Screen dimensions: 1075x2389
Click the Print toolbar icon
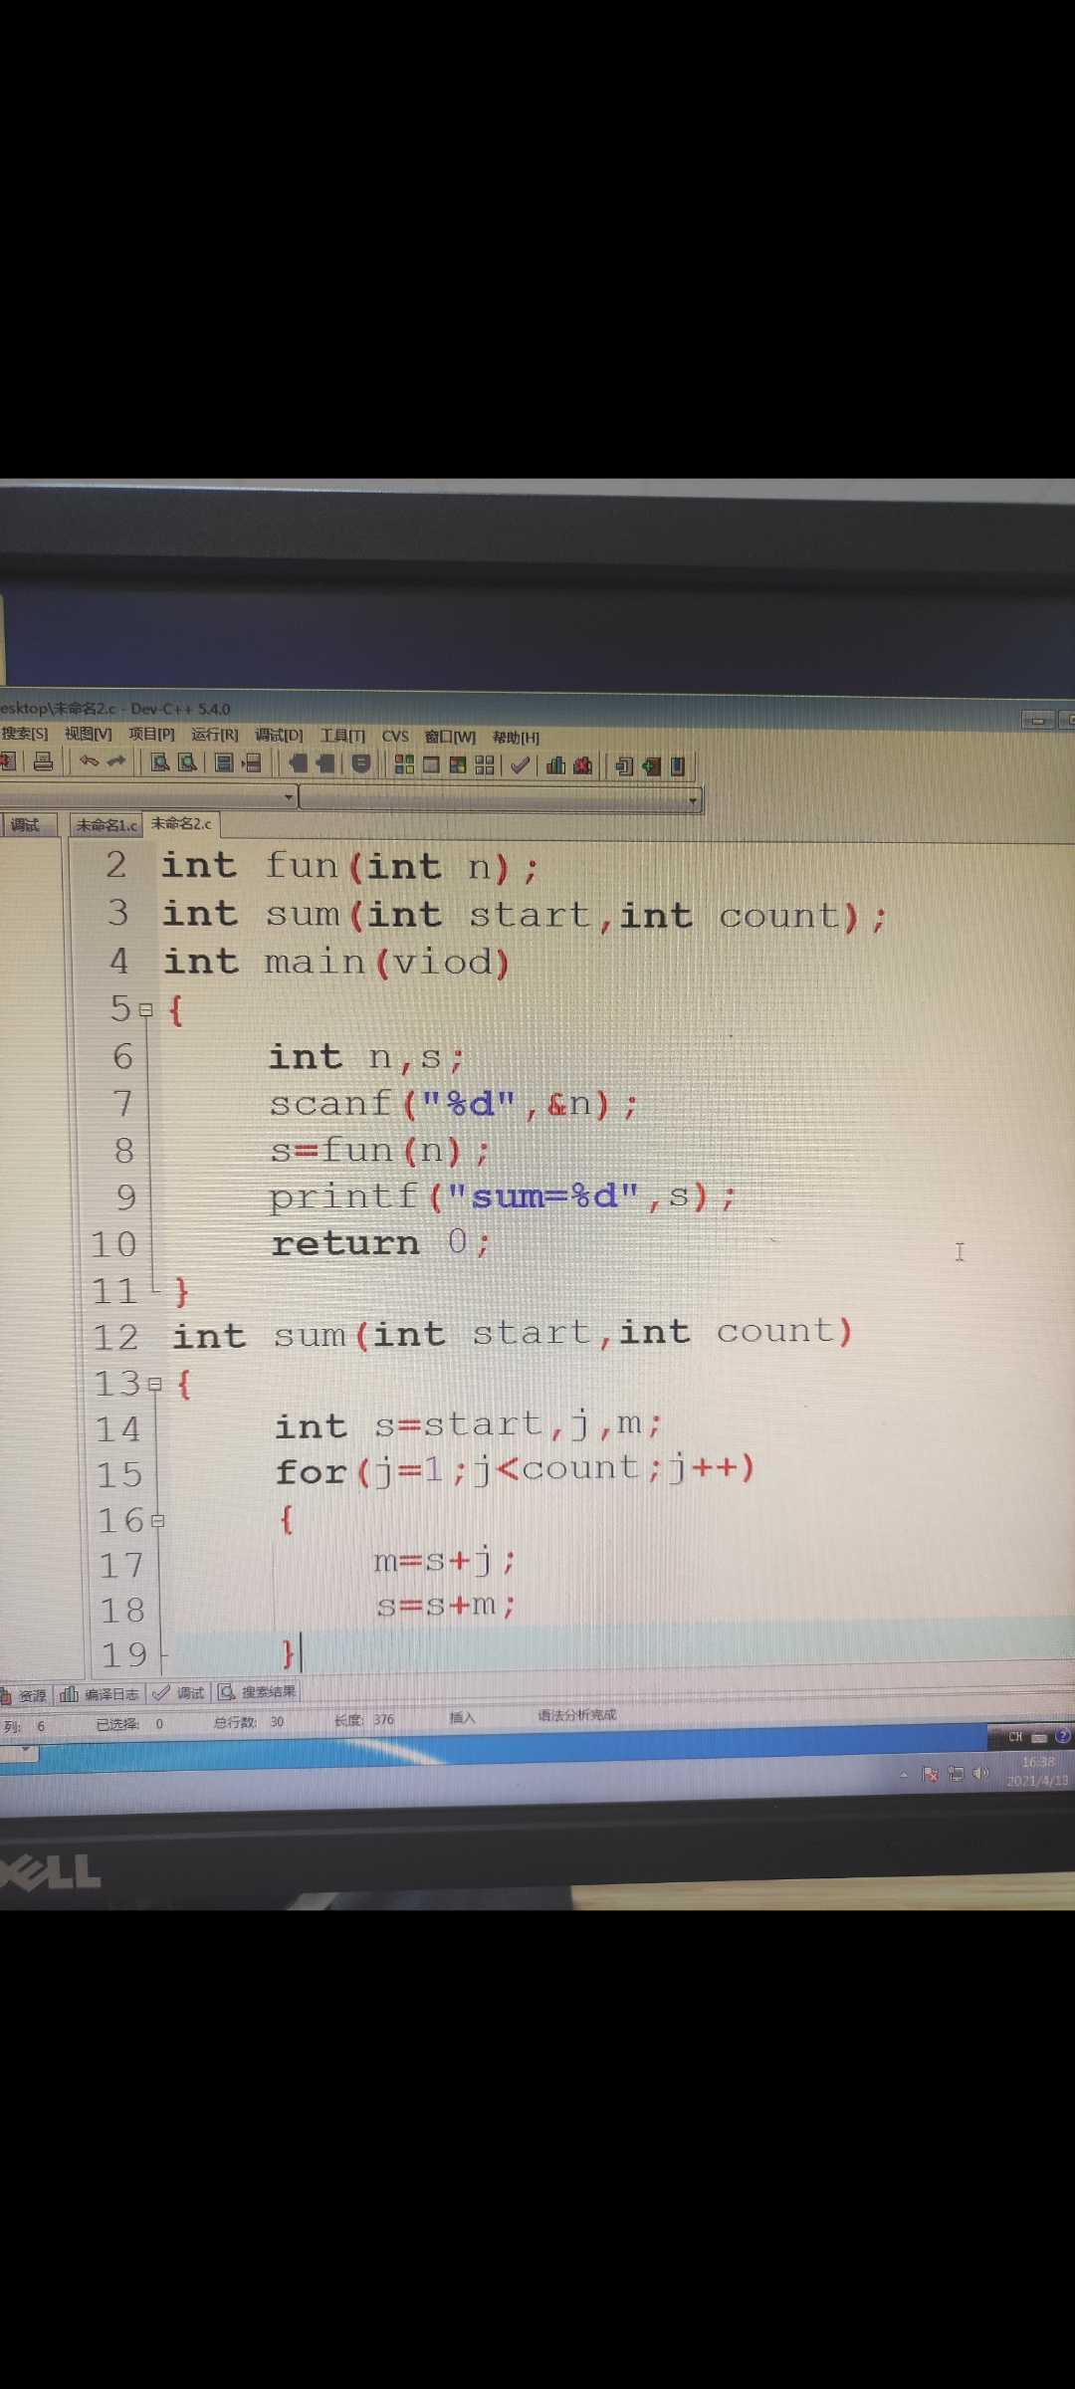[x=43, y=761]
